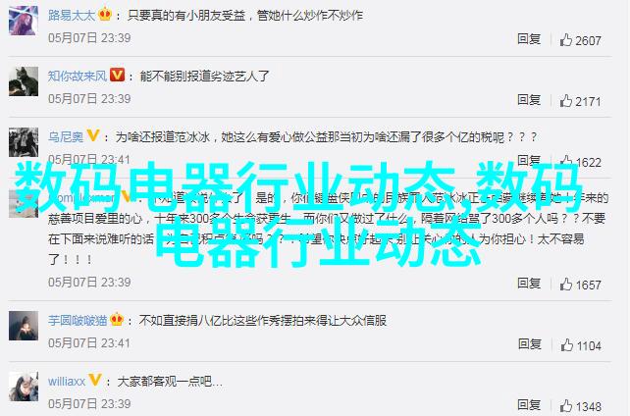
Task: Like williaxx's comment with 1348 likes
Action: (566, 406)
